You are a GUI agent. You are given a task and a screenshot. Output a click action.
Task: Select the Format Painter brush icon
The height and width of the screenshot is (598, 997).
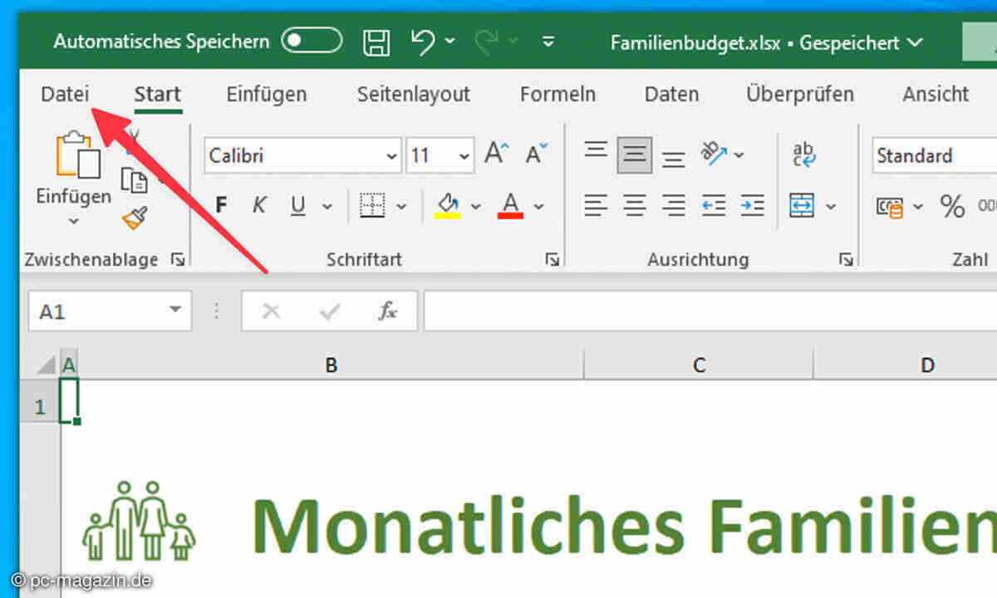[134, 218]
